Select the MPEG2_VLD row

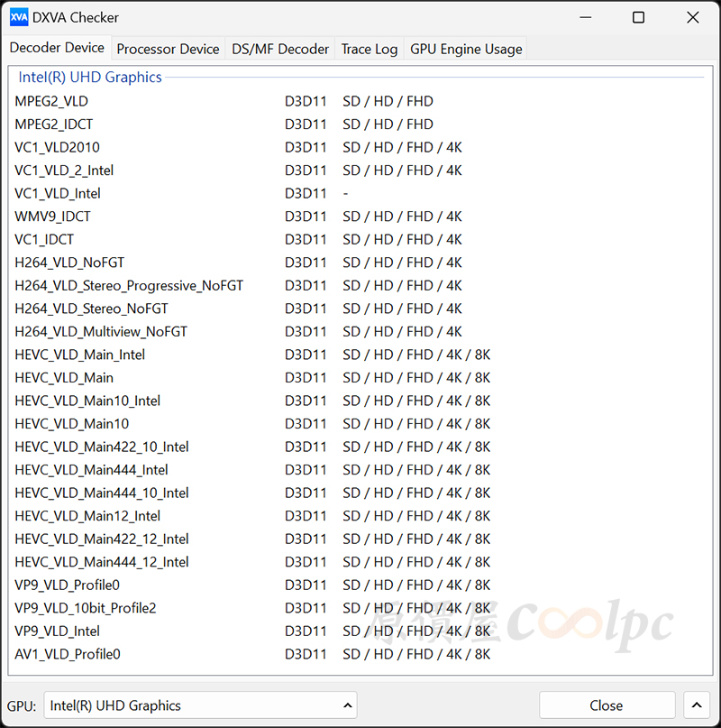click(x=360, y=101)
